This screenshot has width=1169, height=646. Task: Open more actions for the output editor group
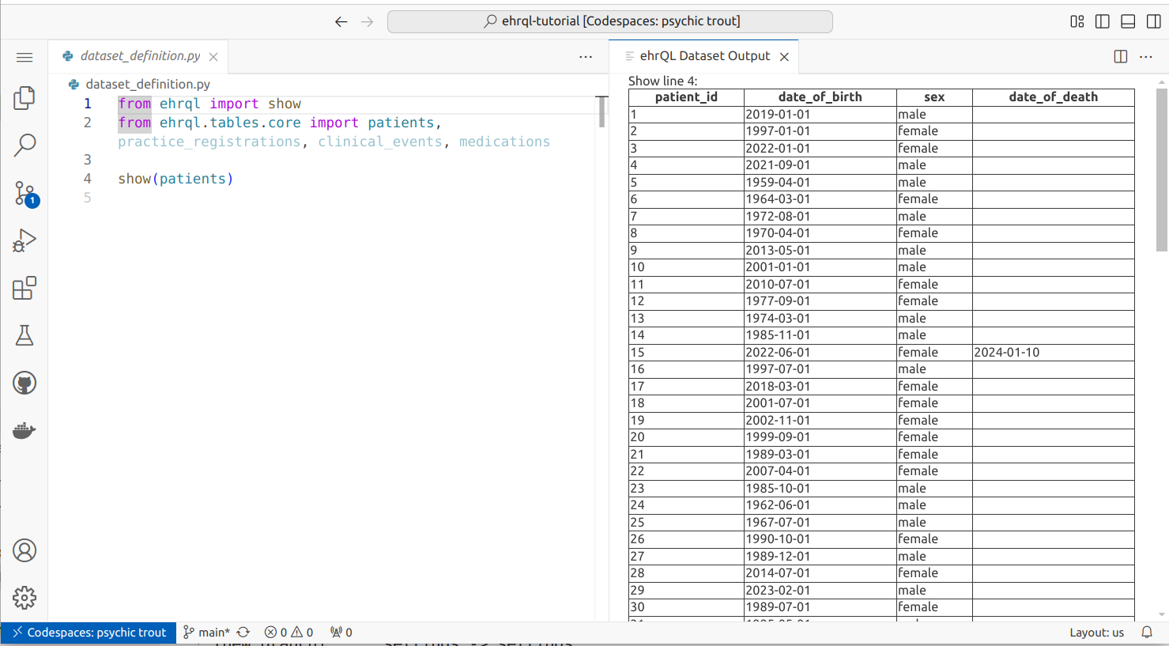pos(1147,56)
